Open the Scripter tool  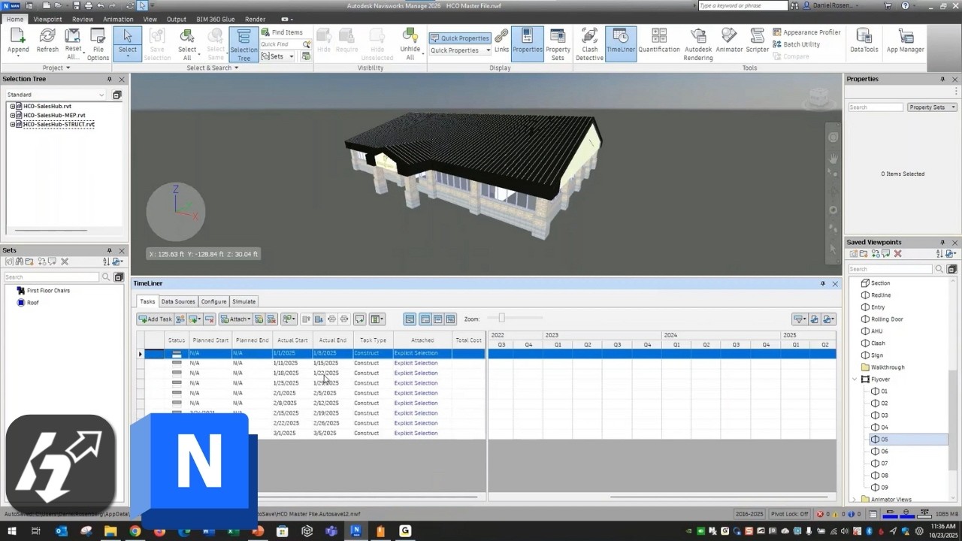click(x=757, y=41)
